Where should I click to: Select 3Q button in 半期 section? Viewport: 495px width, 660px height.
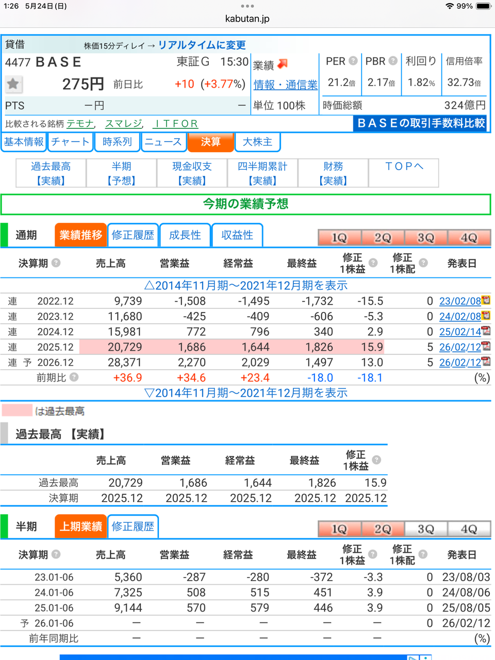click(426, 529)
